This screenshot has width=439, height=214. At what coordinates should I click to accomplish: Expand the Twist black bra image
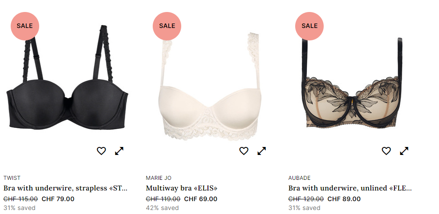pyautogui.click(x=119, y=151)
